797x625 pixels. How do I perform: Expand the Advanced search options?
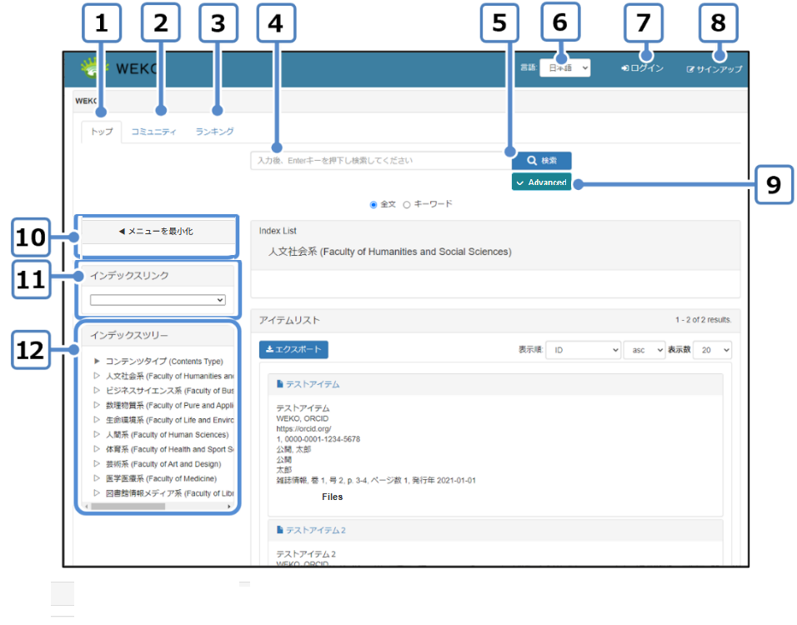[541, 182]
